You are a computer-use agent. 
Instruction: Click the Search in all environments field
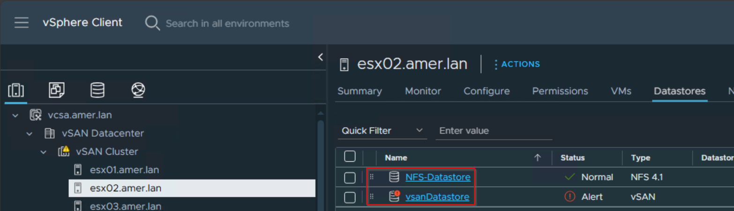[227, 23]
